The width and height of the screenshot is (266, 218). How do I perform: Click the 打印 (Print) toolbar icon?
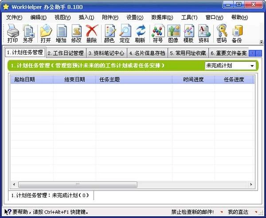click(x=12, y=33)
